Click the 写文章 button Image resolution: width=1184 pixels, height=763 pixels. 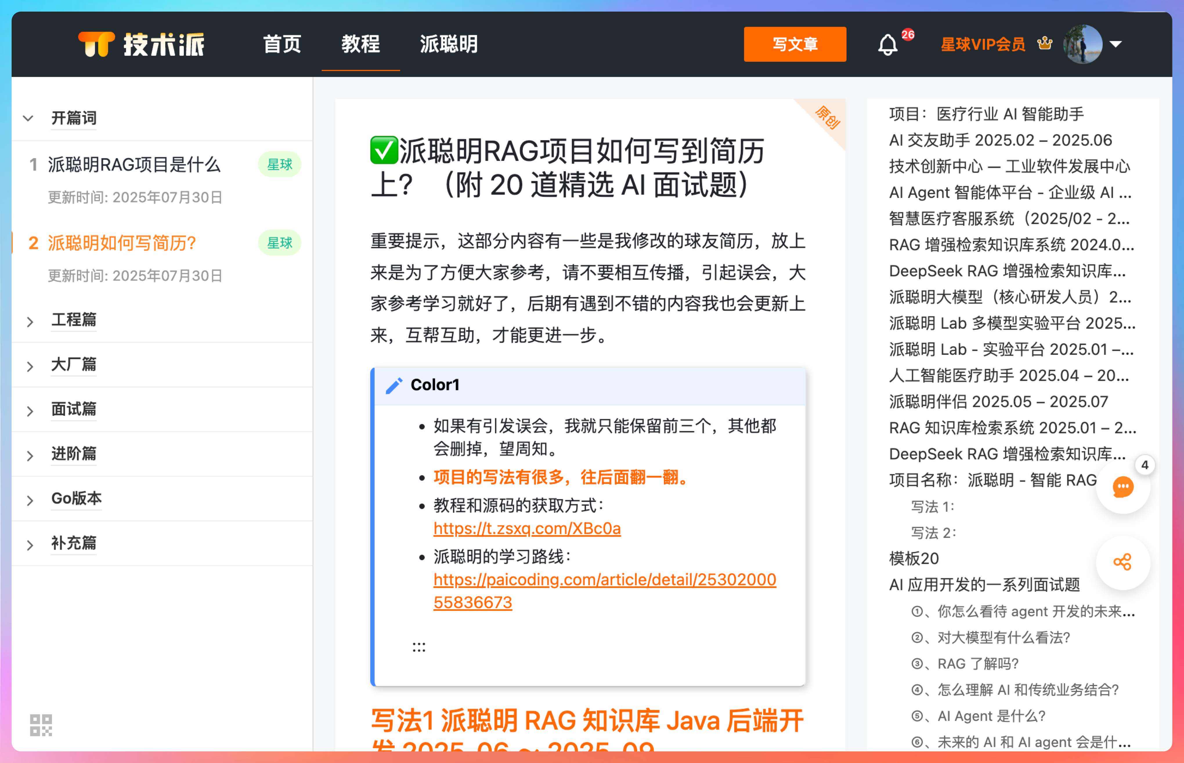(x=795, y=44)
